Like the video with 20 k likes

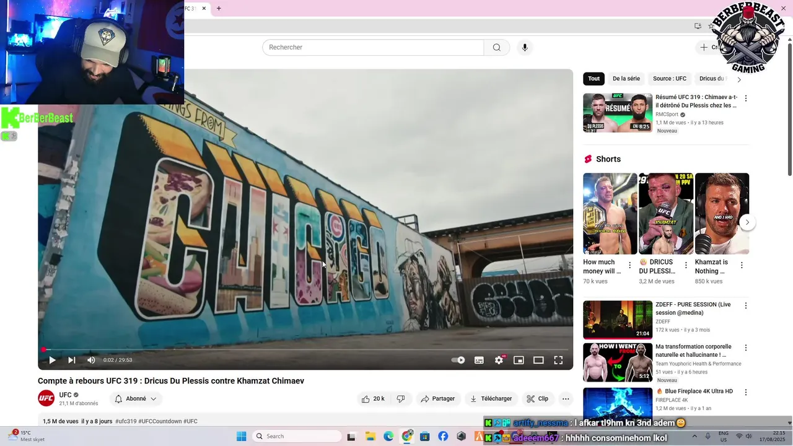373,399
